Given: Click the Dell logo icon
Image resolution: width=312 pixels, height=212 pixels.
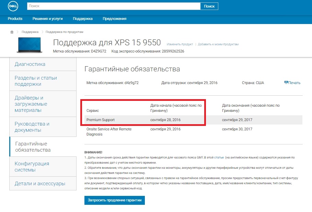Looking at the screenshot, I should [13, 6].
